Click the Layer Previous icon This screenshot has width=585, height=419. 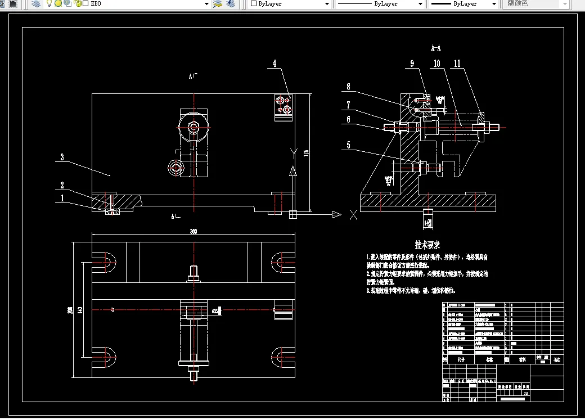[231, 4]
